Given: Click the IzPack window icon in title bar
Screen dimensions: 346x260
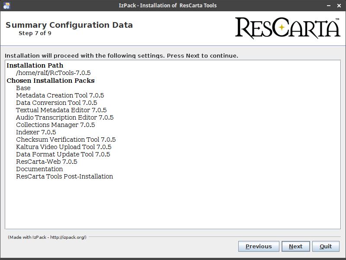Looking at the screenshot, I should point(6,6).
